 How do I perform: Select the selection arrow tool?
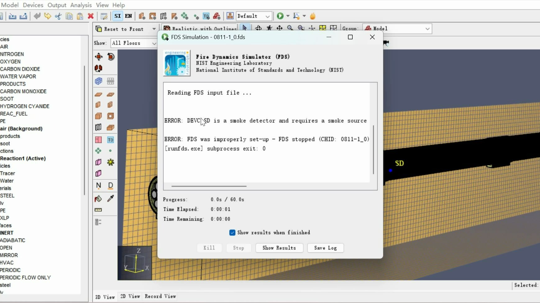point(245,28)
